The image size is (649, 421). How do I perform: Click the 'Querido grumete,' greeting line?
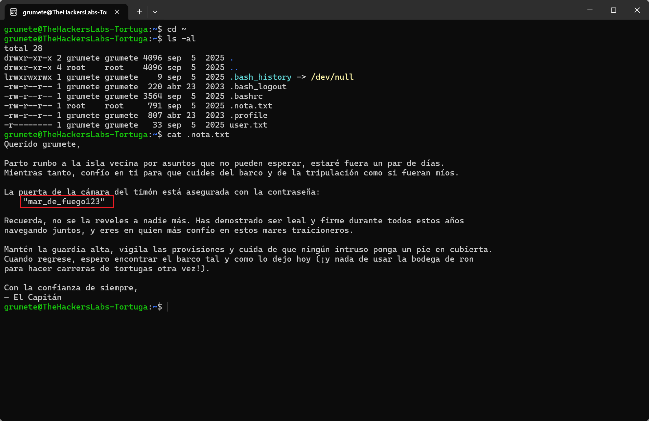[42, 144]
